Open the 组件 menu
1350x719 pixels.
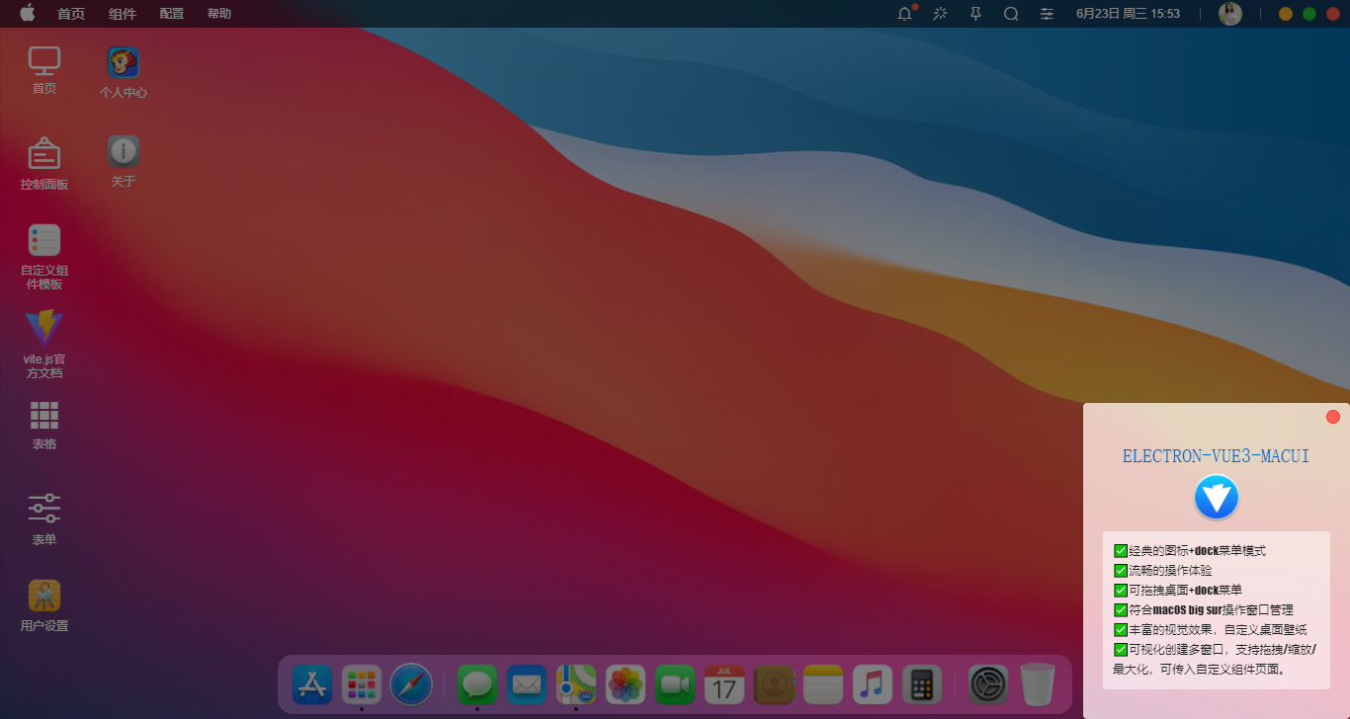[122, 14]
